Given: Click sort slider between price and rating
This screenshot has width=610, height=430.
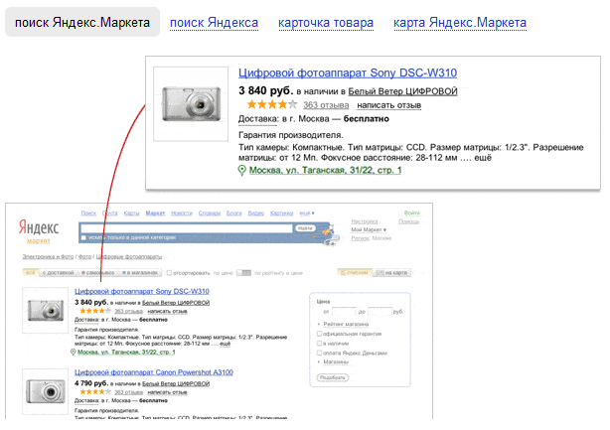Looking at the screenshot, I should 244,273.
